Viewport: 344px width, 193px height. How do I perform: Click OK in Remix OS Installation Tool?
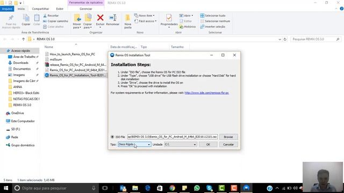(x=208, y=144)
